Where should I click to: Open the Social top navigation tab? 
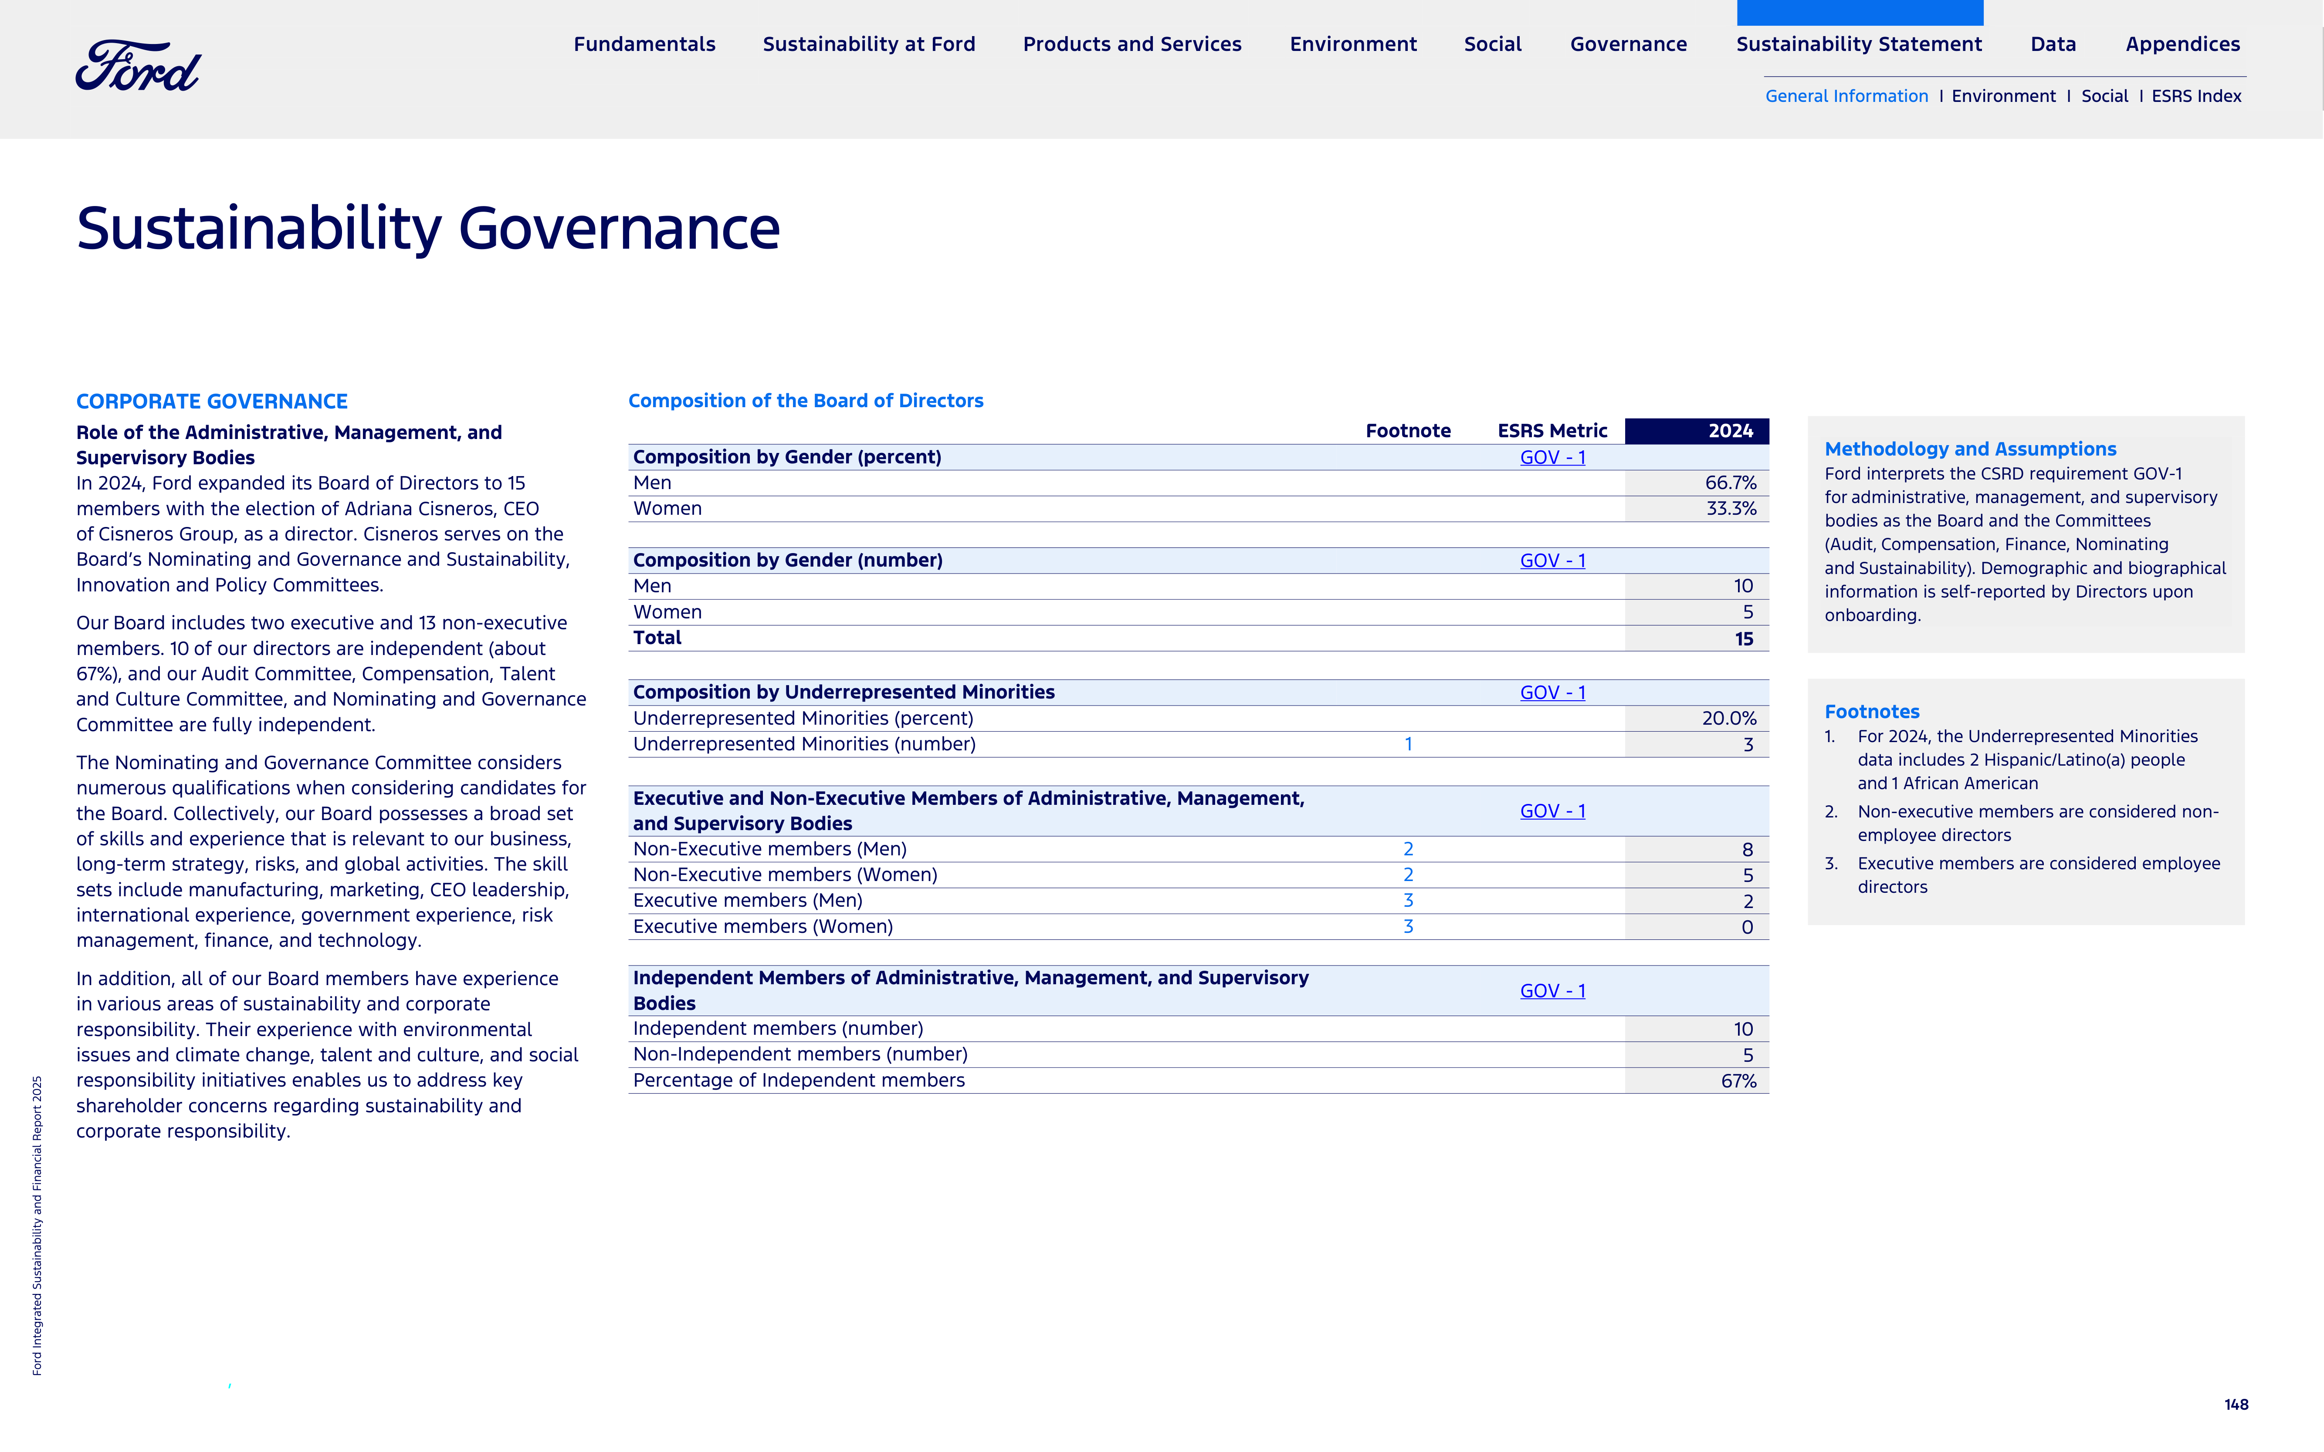pyautogui.click(x=1493, y=44)
